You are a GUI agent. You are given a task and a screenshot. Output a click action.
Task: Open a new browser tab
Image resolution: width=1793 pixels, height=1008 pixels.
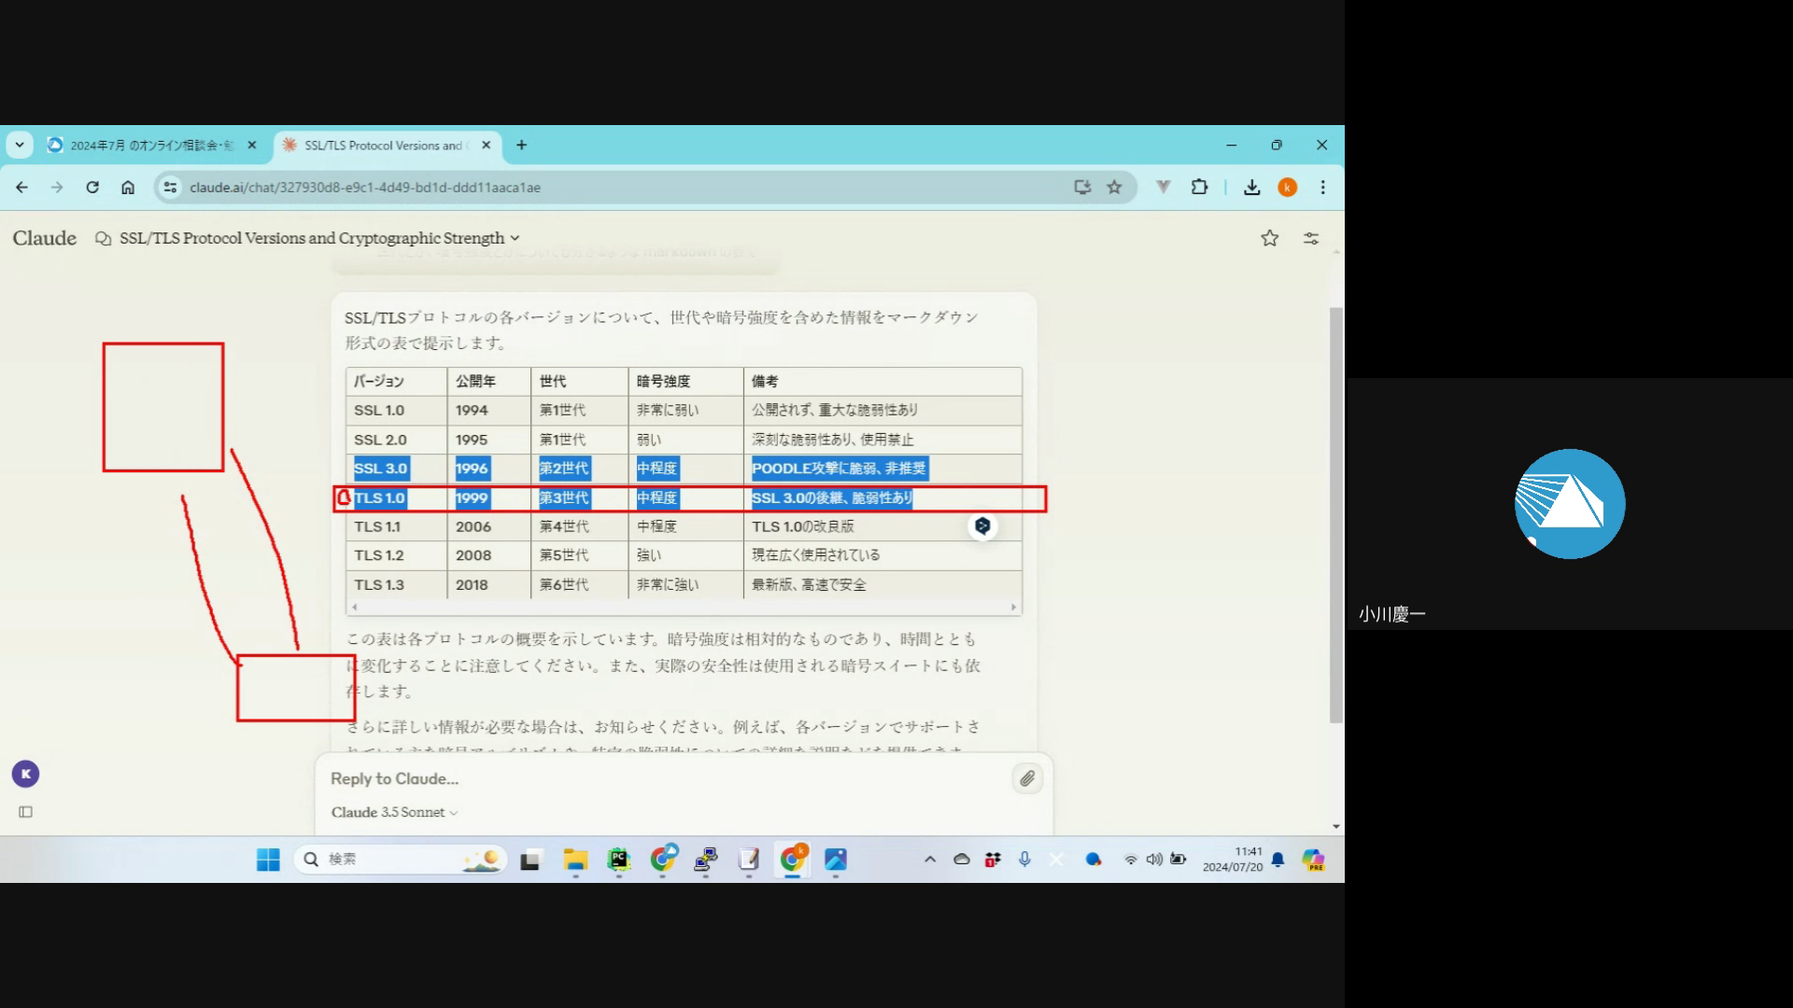[521, 145]
